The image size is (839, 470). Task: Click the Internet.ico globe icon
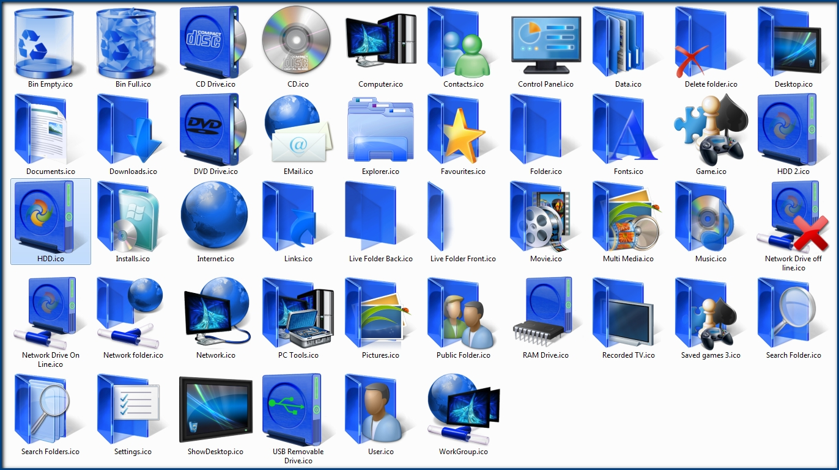(215, 216)
